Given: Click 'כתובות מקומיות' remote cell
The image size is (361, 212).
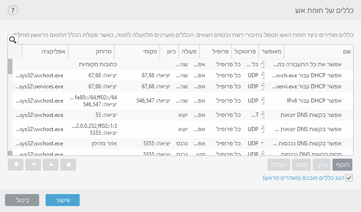Looking at the screenshot, I should [98, 64].
